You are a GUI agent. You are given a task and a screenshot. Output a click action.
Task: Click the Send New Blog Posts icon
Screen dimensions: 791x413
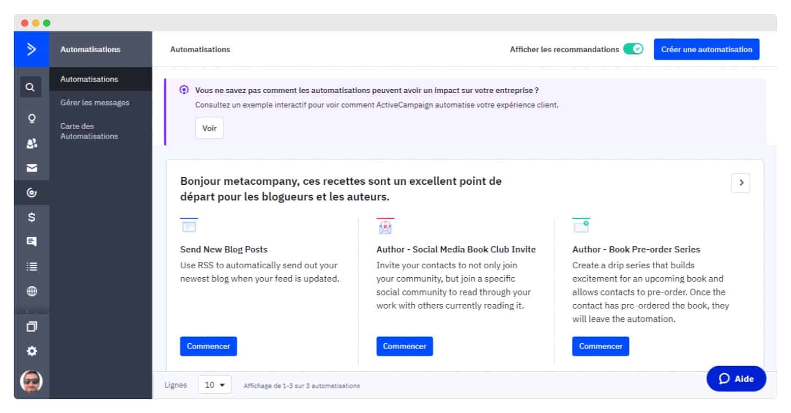coord(188,225)
